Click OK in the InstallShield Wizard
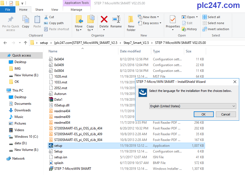This screenshot has height=175, width=245. 204,114
